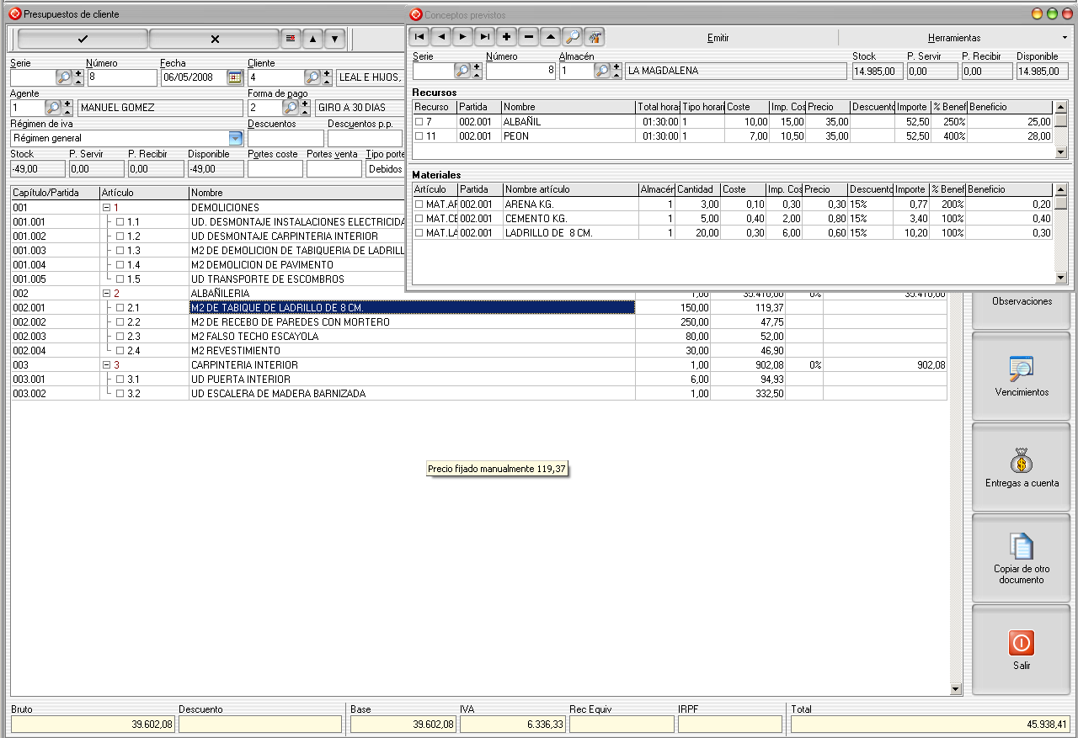Check the box for article 2.2
The image size is (1078, 738).
[120, 322]
